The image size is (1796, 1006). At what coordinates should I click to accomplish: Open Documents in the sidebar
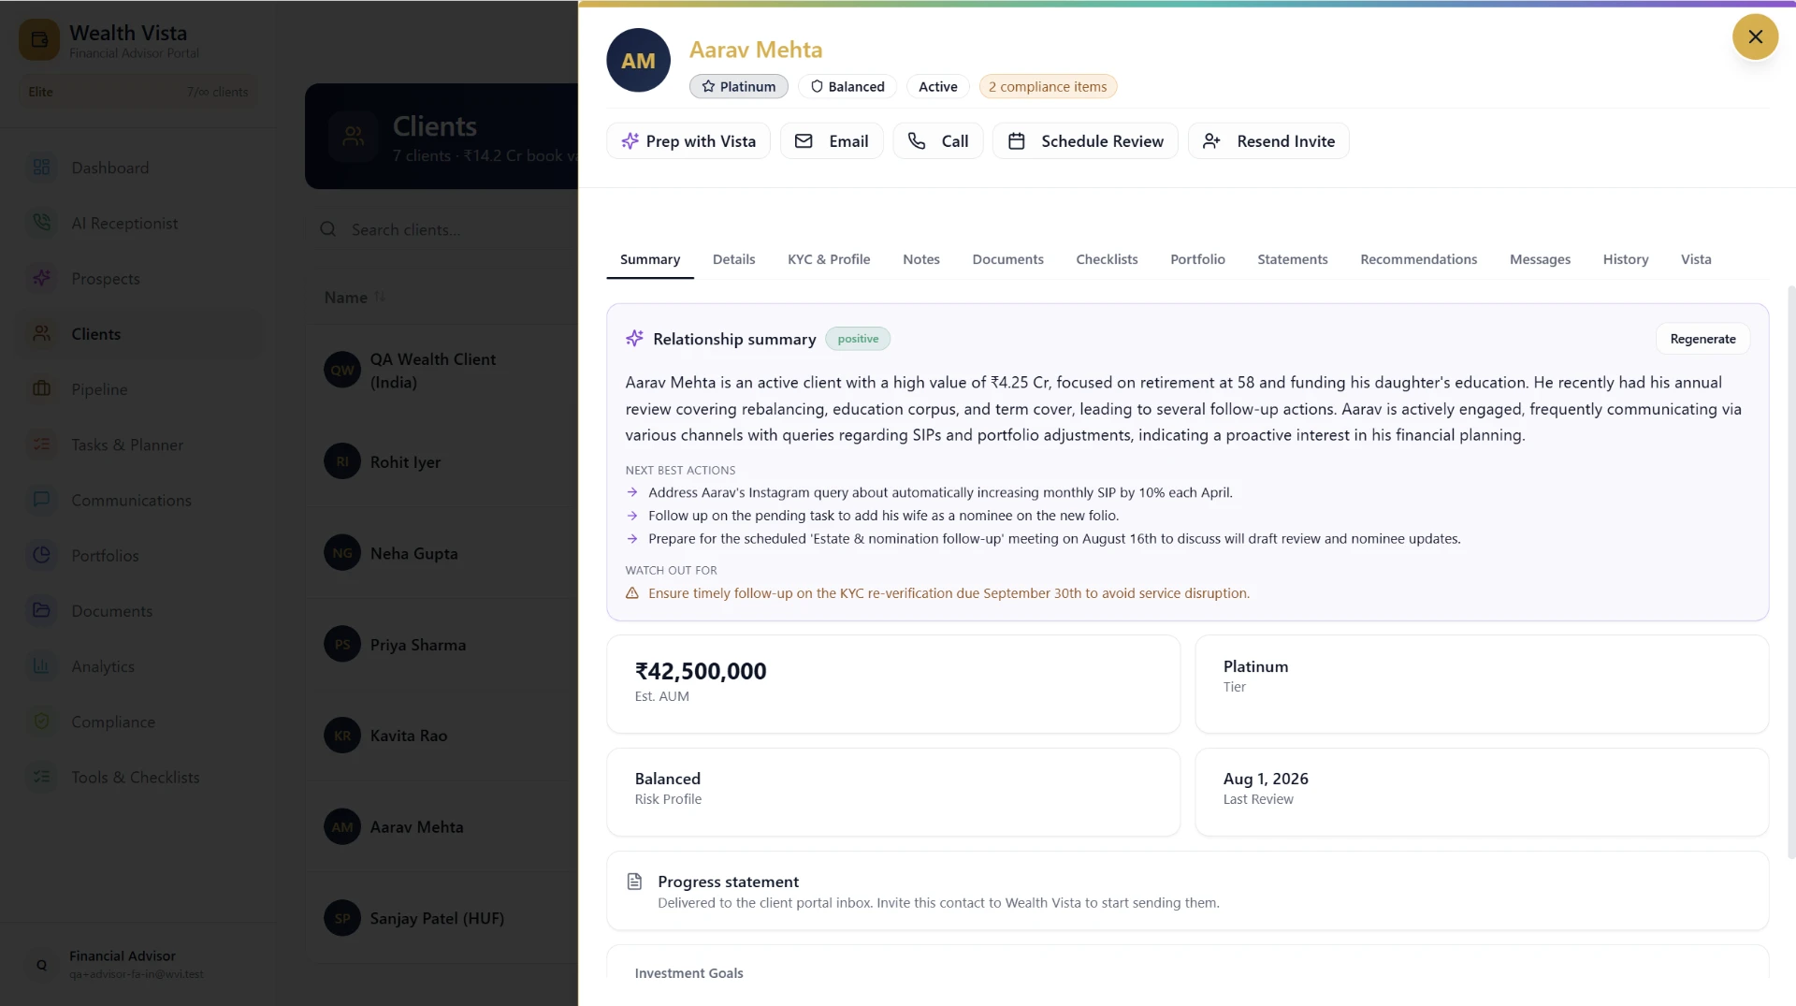click(111, 611)
